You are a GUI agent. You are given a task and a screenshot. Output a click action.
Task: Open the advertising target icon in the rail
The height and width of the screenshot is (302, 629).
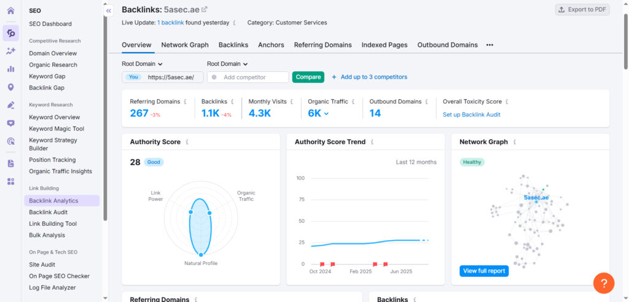tap(11, 141)
